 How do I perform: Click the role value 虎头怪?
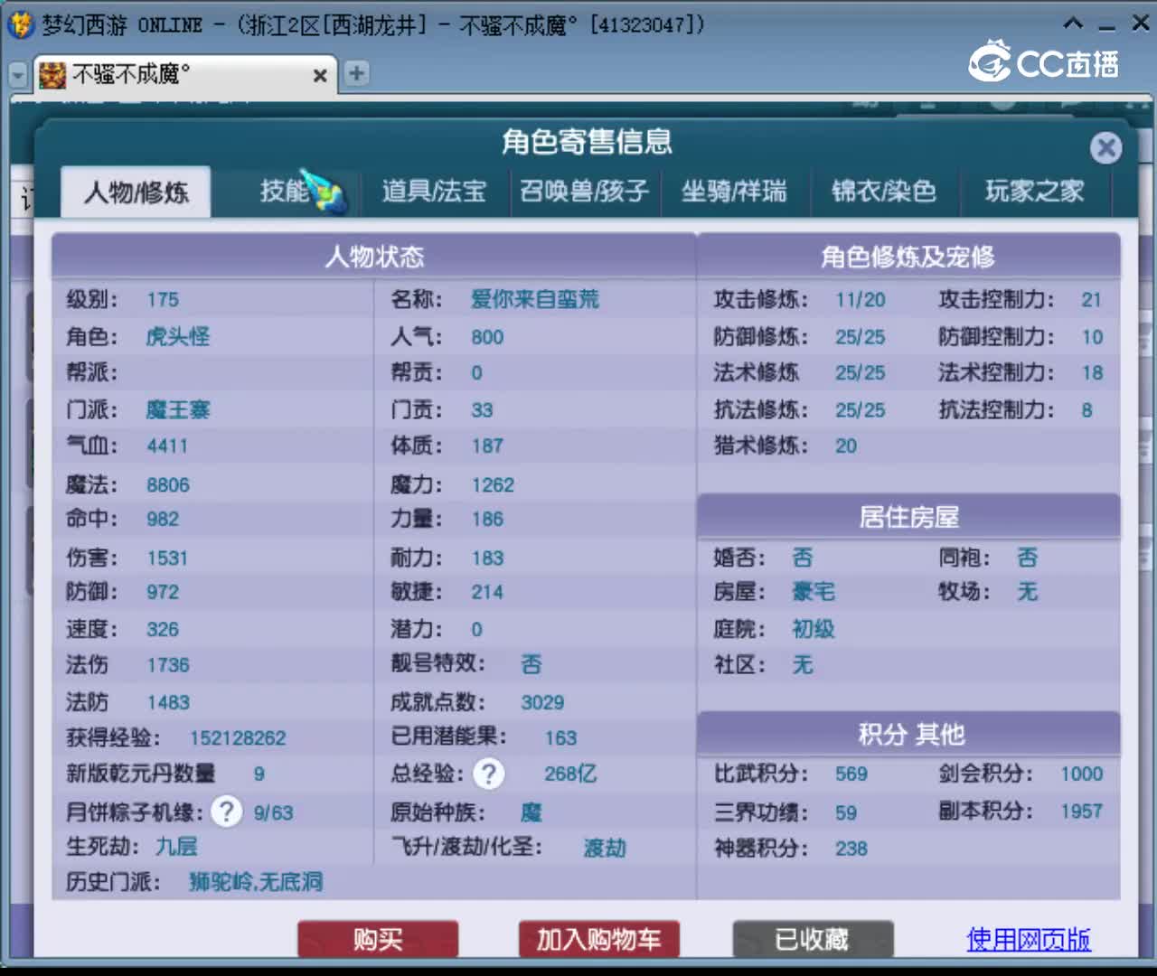(178, 337)
